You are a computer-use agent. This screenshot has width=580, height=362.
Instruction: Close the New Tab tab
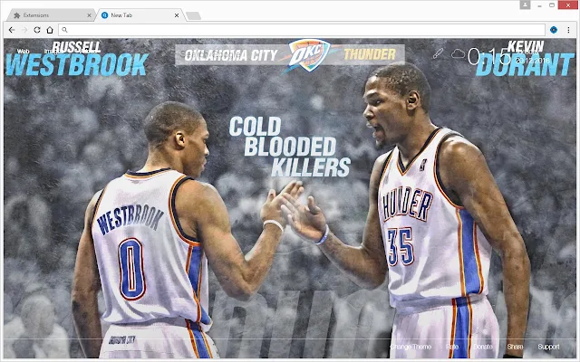177,15
